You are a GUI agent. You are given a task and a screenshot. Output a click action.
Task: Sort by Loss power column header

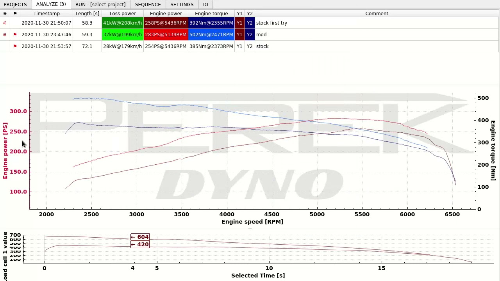(123, 13)
